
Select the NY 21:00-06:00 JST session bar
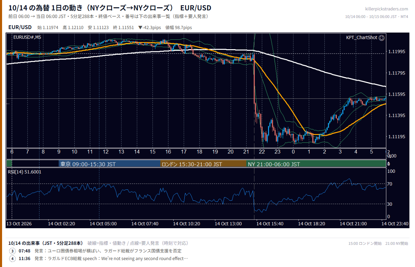tap(316, 164)
